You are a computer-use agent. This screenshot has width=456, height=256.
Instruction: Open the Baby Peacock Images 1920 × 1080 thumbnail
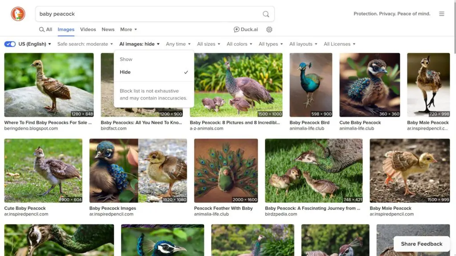coord(138,171)
